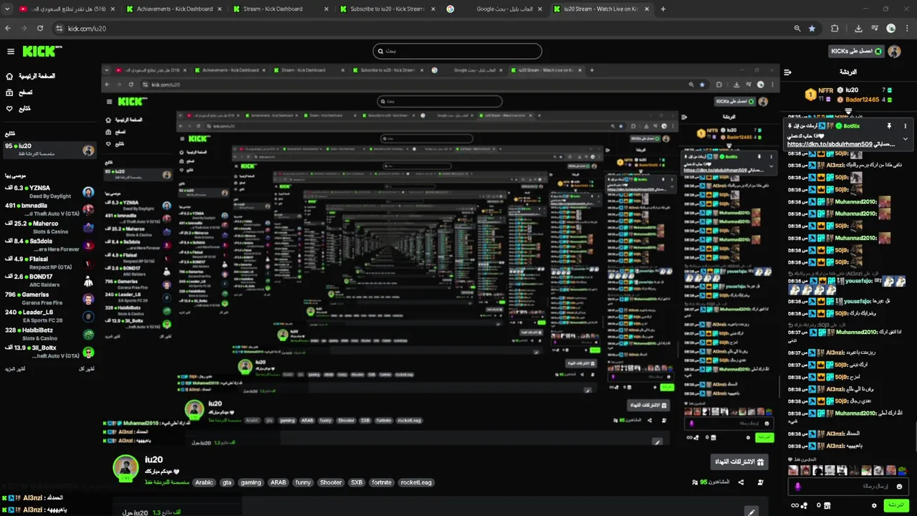Open a new browser tab
Screen dimensions: 917x516
(663, 9)
